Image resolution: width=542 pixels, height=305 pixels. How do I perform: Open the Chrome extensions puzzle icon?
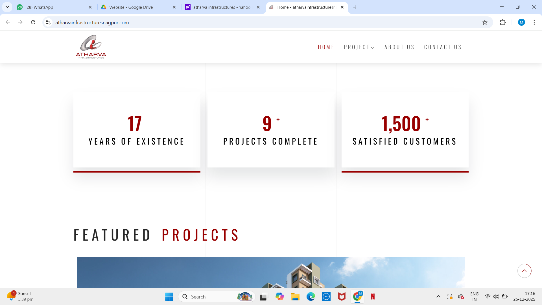(x=503, y=23)
